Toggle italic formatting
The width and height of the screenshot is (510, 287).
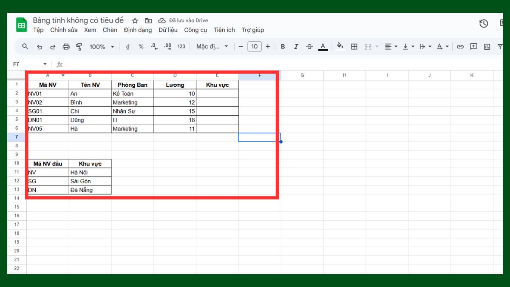(x=296, y=46)
